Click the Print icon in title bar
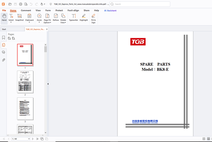The height and width of the screenshot is (142, 212). click(x=21, y=4)
